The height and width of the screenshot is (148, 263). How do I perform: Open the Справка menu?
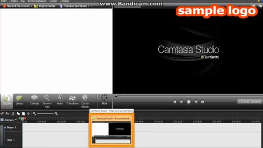coord(65,1)
